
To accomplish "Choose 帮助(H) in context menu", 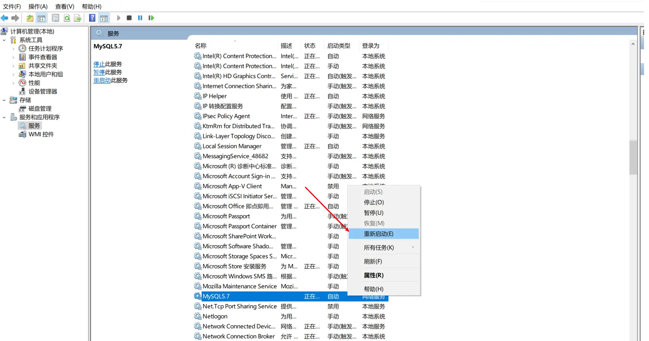I will (x=384, y=289).
